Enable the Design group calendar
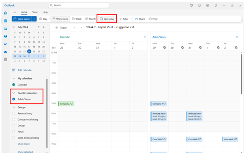244x154 pixels. [x=14, y=125]
